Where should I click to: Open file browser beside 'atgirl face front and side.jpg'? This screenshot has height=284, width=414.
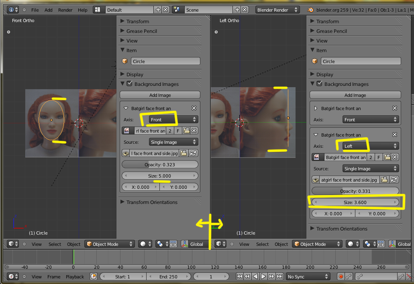coord(384,180)
